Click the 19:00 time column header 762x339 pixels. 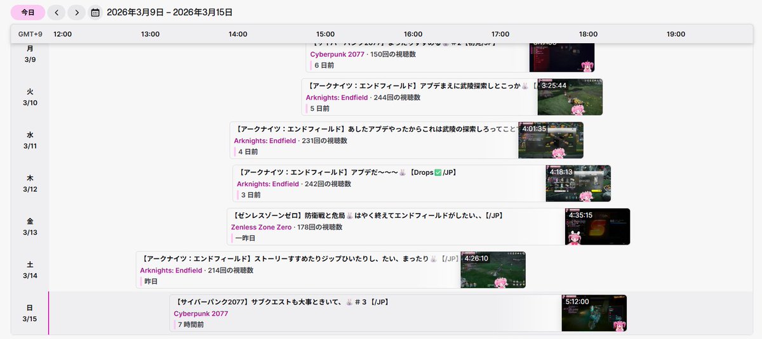click(x=676, y=34)
